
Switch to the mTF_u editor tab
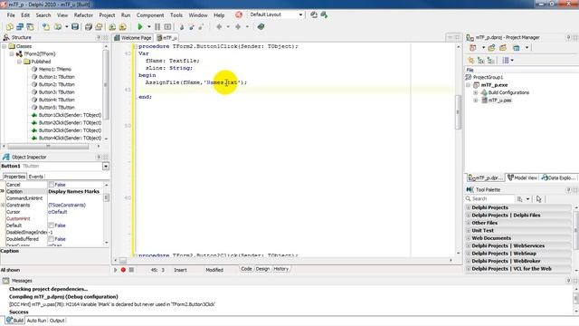tap(166, 38)
